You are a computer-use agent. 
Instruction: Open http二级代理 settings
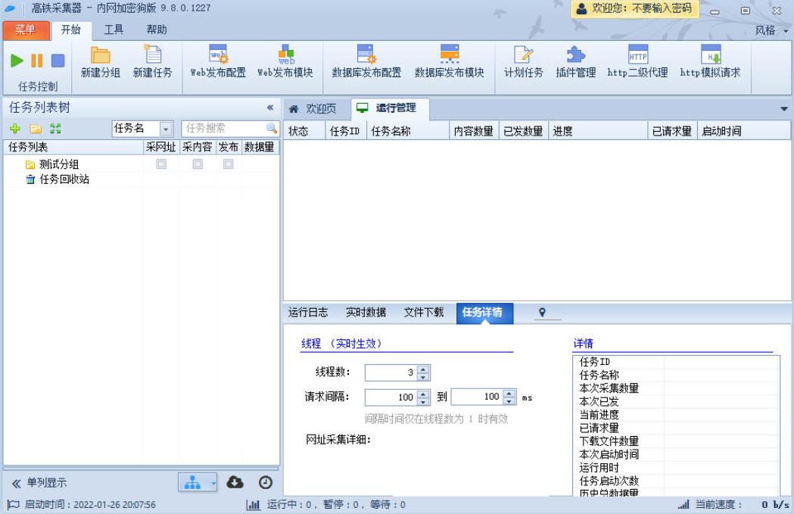tap(638, 62)
